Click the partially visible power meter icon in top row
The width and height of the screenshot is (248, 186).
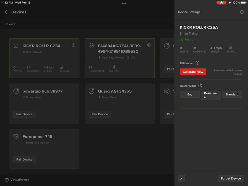167,46
